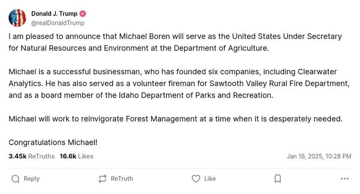
Task: Open the @realDonaldTrump handle link
Action: click(58, 23)
